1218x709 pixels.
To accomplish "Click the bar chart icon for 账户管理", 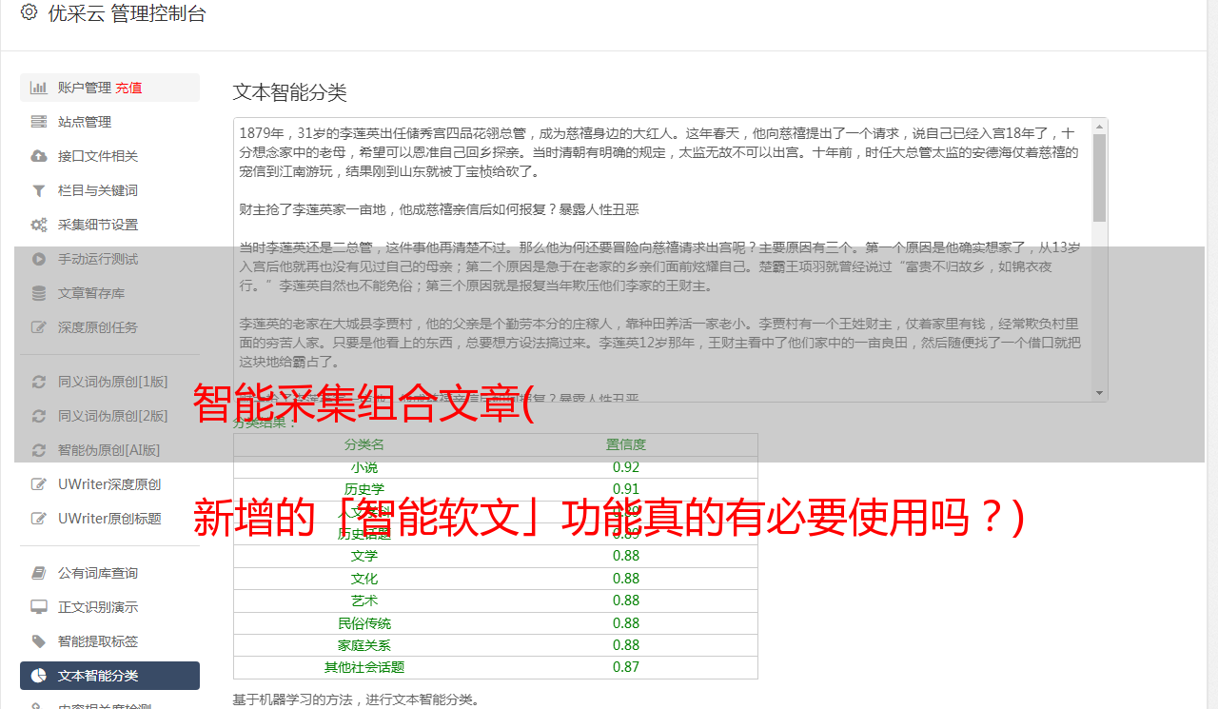I will click(x=39, y=88).
